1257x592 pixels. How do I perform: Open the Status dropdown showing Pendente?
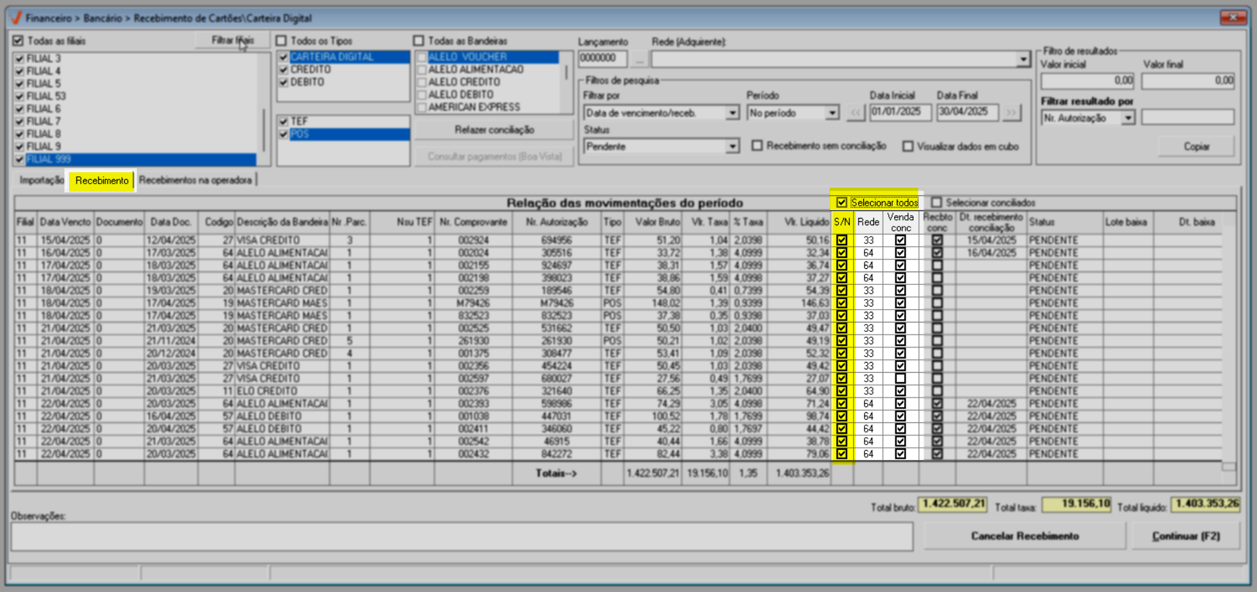732,146
